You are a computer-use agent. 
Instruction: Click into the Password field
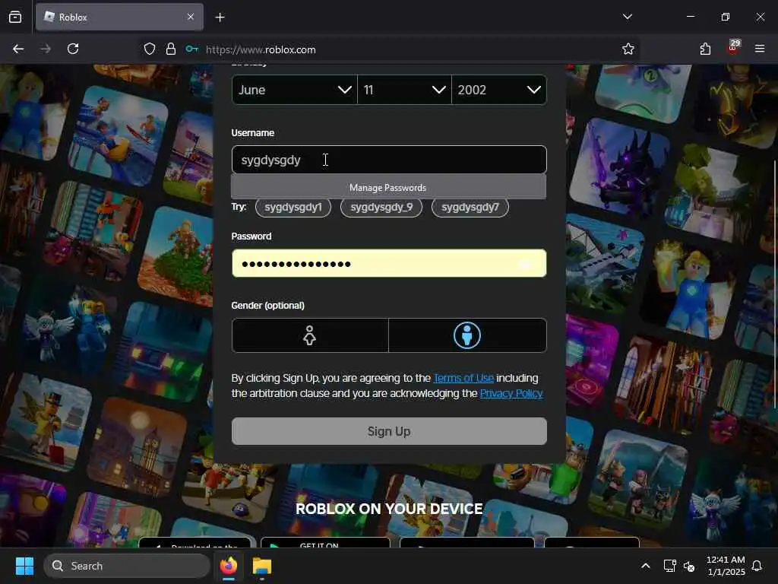click(x=389, y=263)
